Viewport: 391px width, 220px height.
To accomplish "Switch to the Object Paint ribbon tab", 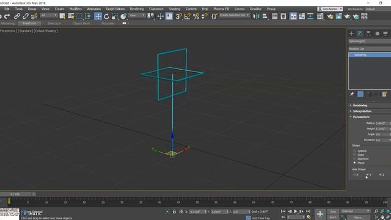I will coord(81,23).
